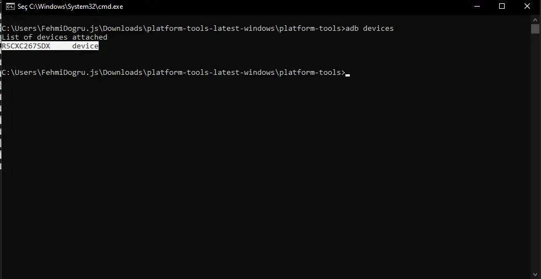Click the typed 'adb devices' command
Screen dimensions: 541x279
click(370, 28)
